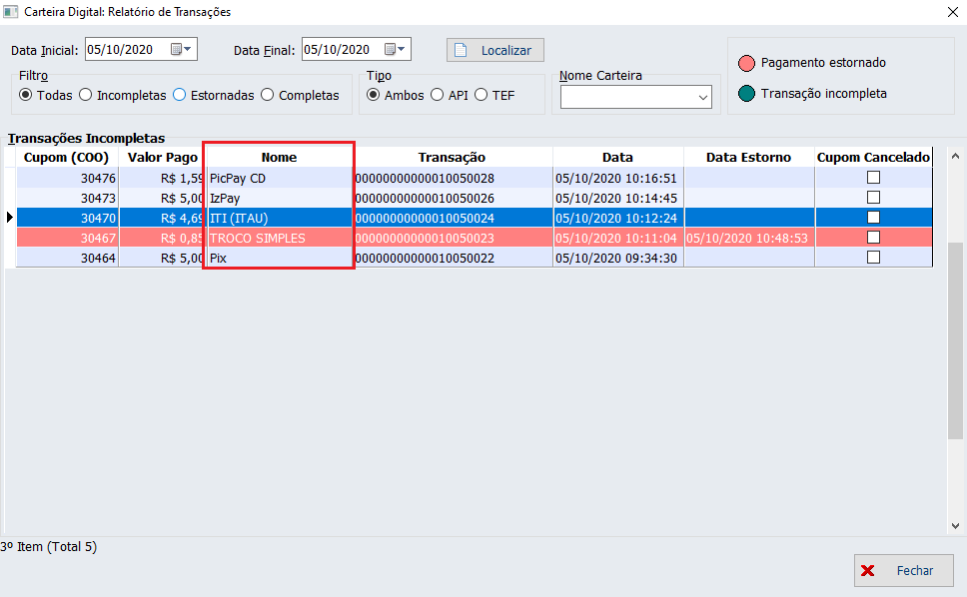967x597 pixels.
Task: Sort by the Data Estorno column header
Action: 748,157
